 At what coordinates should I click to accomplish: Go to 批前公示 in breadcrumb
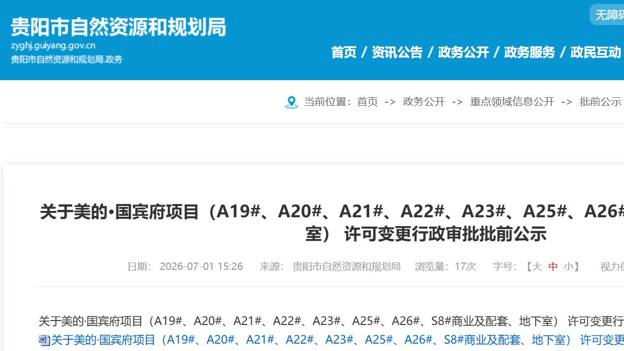[x=600, y=102]
